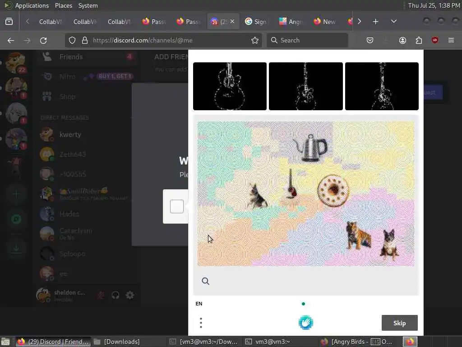462x347 pixels.
Task: Change captcha language via EN selector
Action: [199, 304]
